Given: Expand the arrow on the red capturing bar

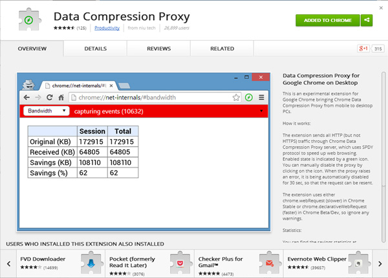Looking at the screenshot, I should click(261, 111).
